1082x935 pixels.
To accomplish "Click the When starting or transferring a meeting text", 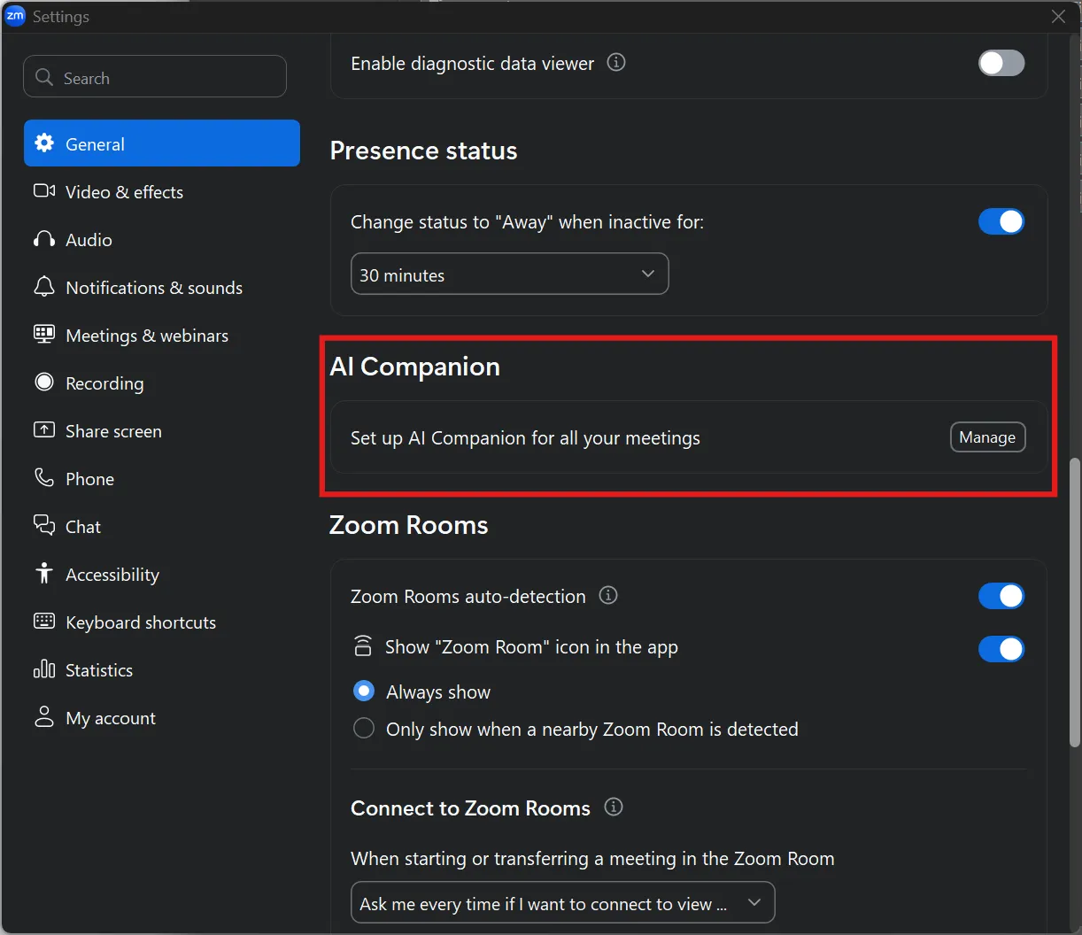I will [592, 858].
